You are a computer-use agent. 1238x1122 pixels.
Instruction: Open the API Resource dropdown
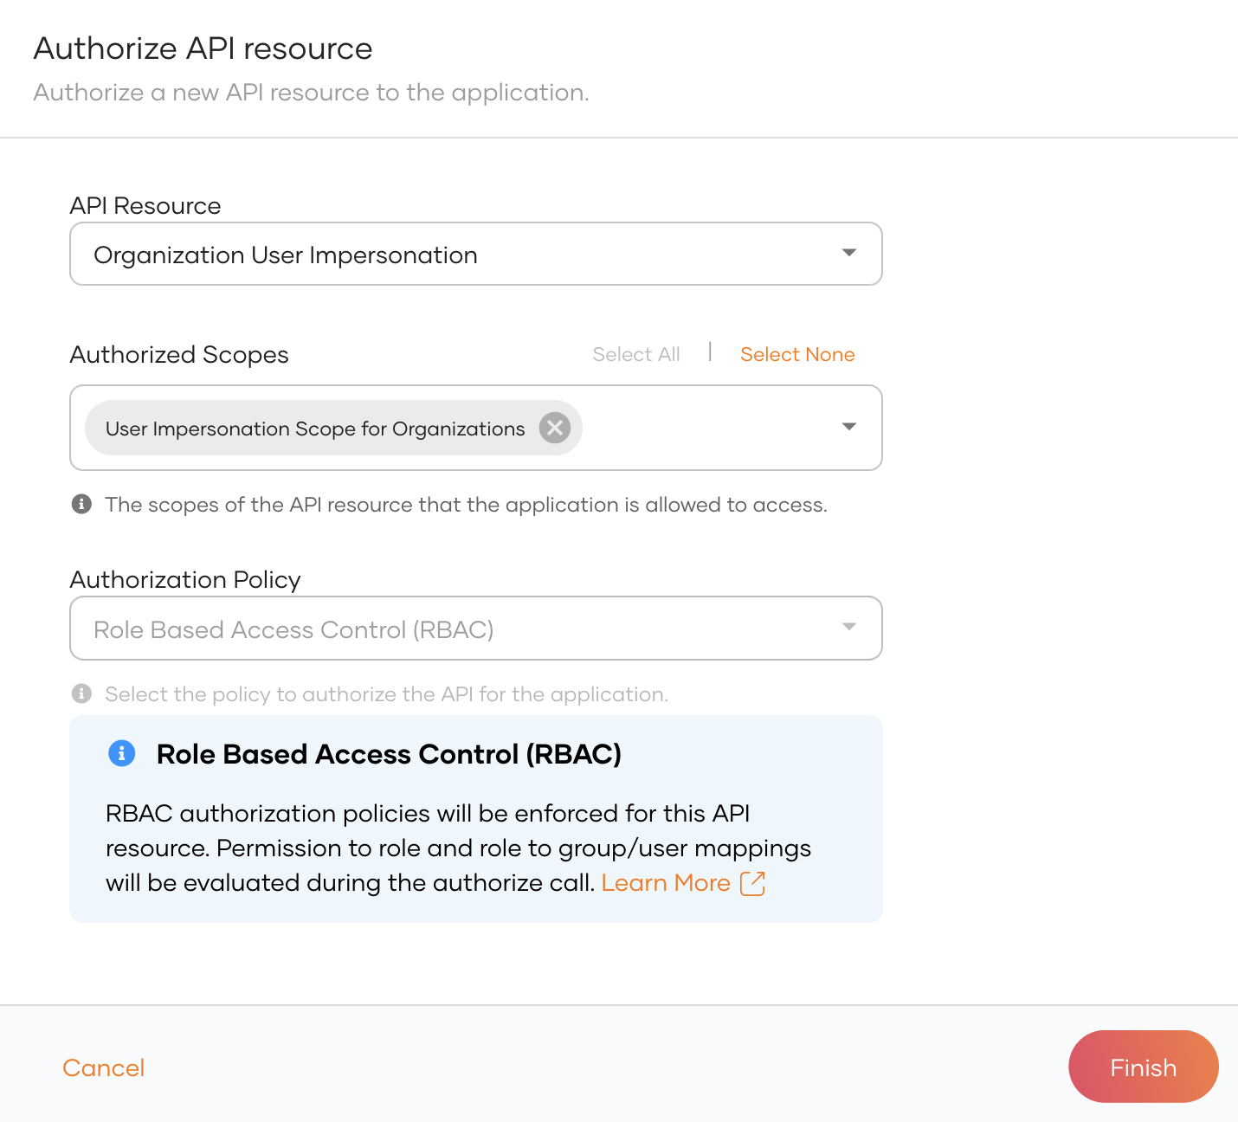pos(476,254)
